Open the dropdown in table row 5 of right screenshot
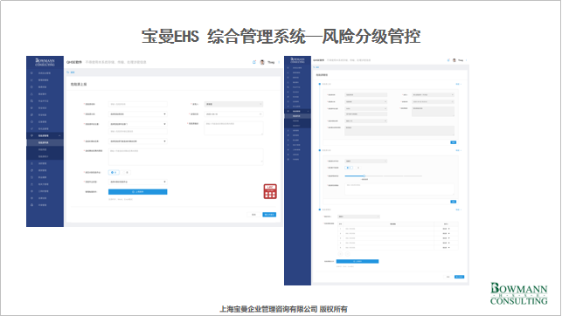562x316 pixels. tap(446, 247)
